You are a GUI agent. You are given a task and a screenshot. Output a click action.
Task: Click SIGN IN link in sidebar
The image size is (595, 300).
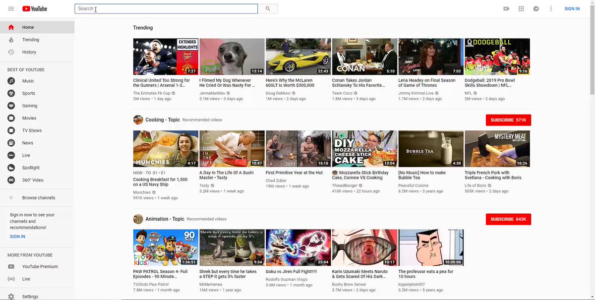[17, 237]
